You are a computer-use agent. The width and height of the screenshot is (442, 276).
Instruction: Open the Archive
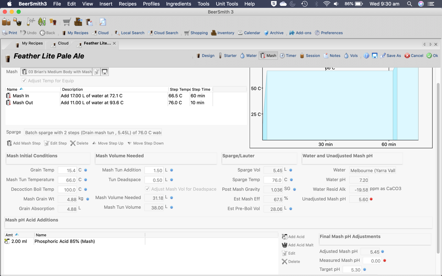(x=273, y=33)
